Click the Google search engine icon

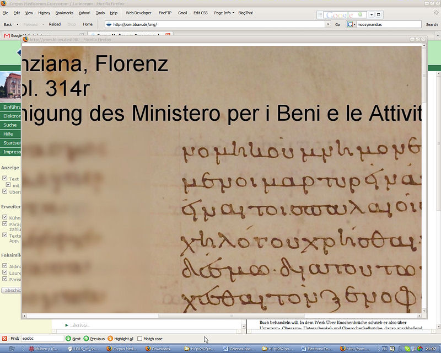(x=350, y=24)
